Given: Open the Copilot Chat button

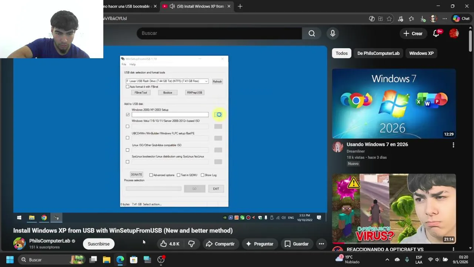Looking at the screenshot, I should (461, 19).
